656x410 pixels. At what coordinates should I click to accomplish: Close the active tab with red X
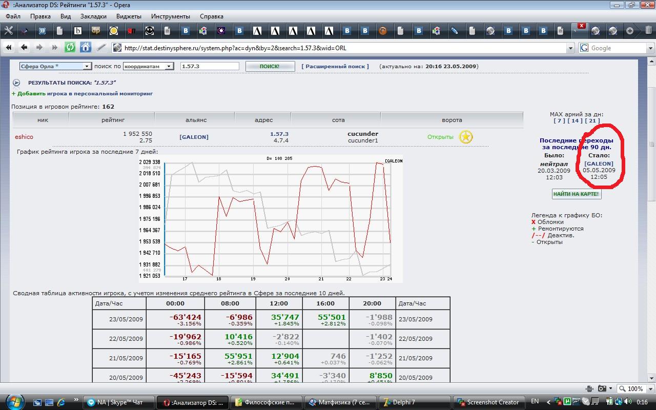pyautogui.click(x=581, y=26)
